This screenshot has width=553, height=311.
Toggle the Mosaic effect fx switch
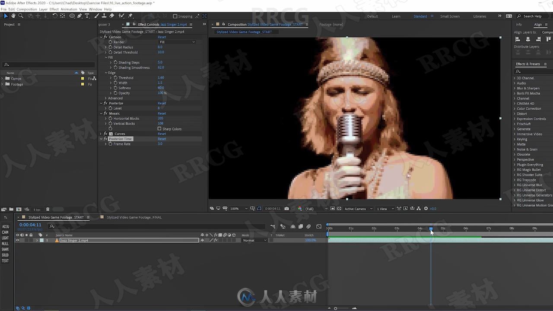(105, 114)
